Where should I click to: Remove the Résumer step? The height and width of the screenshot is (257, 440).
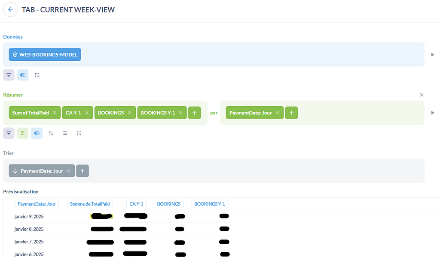pos(422,95)
